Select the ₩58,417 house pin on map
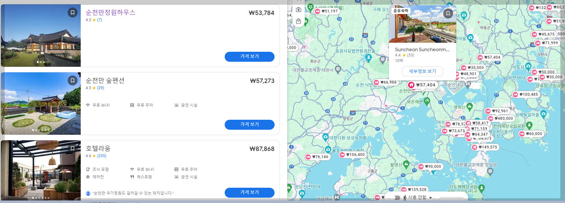 pos(478,123)
